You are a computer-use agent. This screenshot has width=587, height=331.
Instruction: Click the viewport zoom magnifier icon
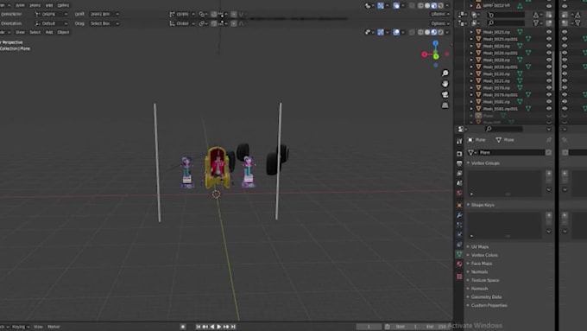[x=445, y=73]
